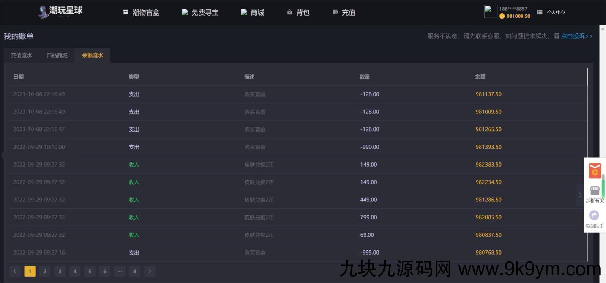Select page 1 in pagination
This screenshot has height=283, width=606.
coord(30,271)
